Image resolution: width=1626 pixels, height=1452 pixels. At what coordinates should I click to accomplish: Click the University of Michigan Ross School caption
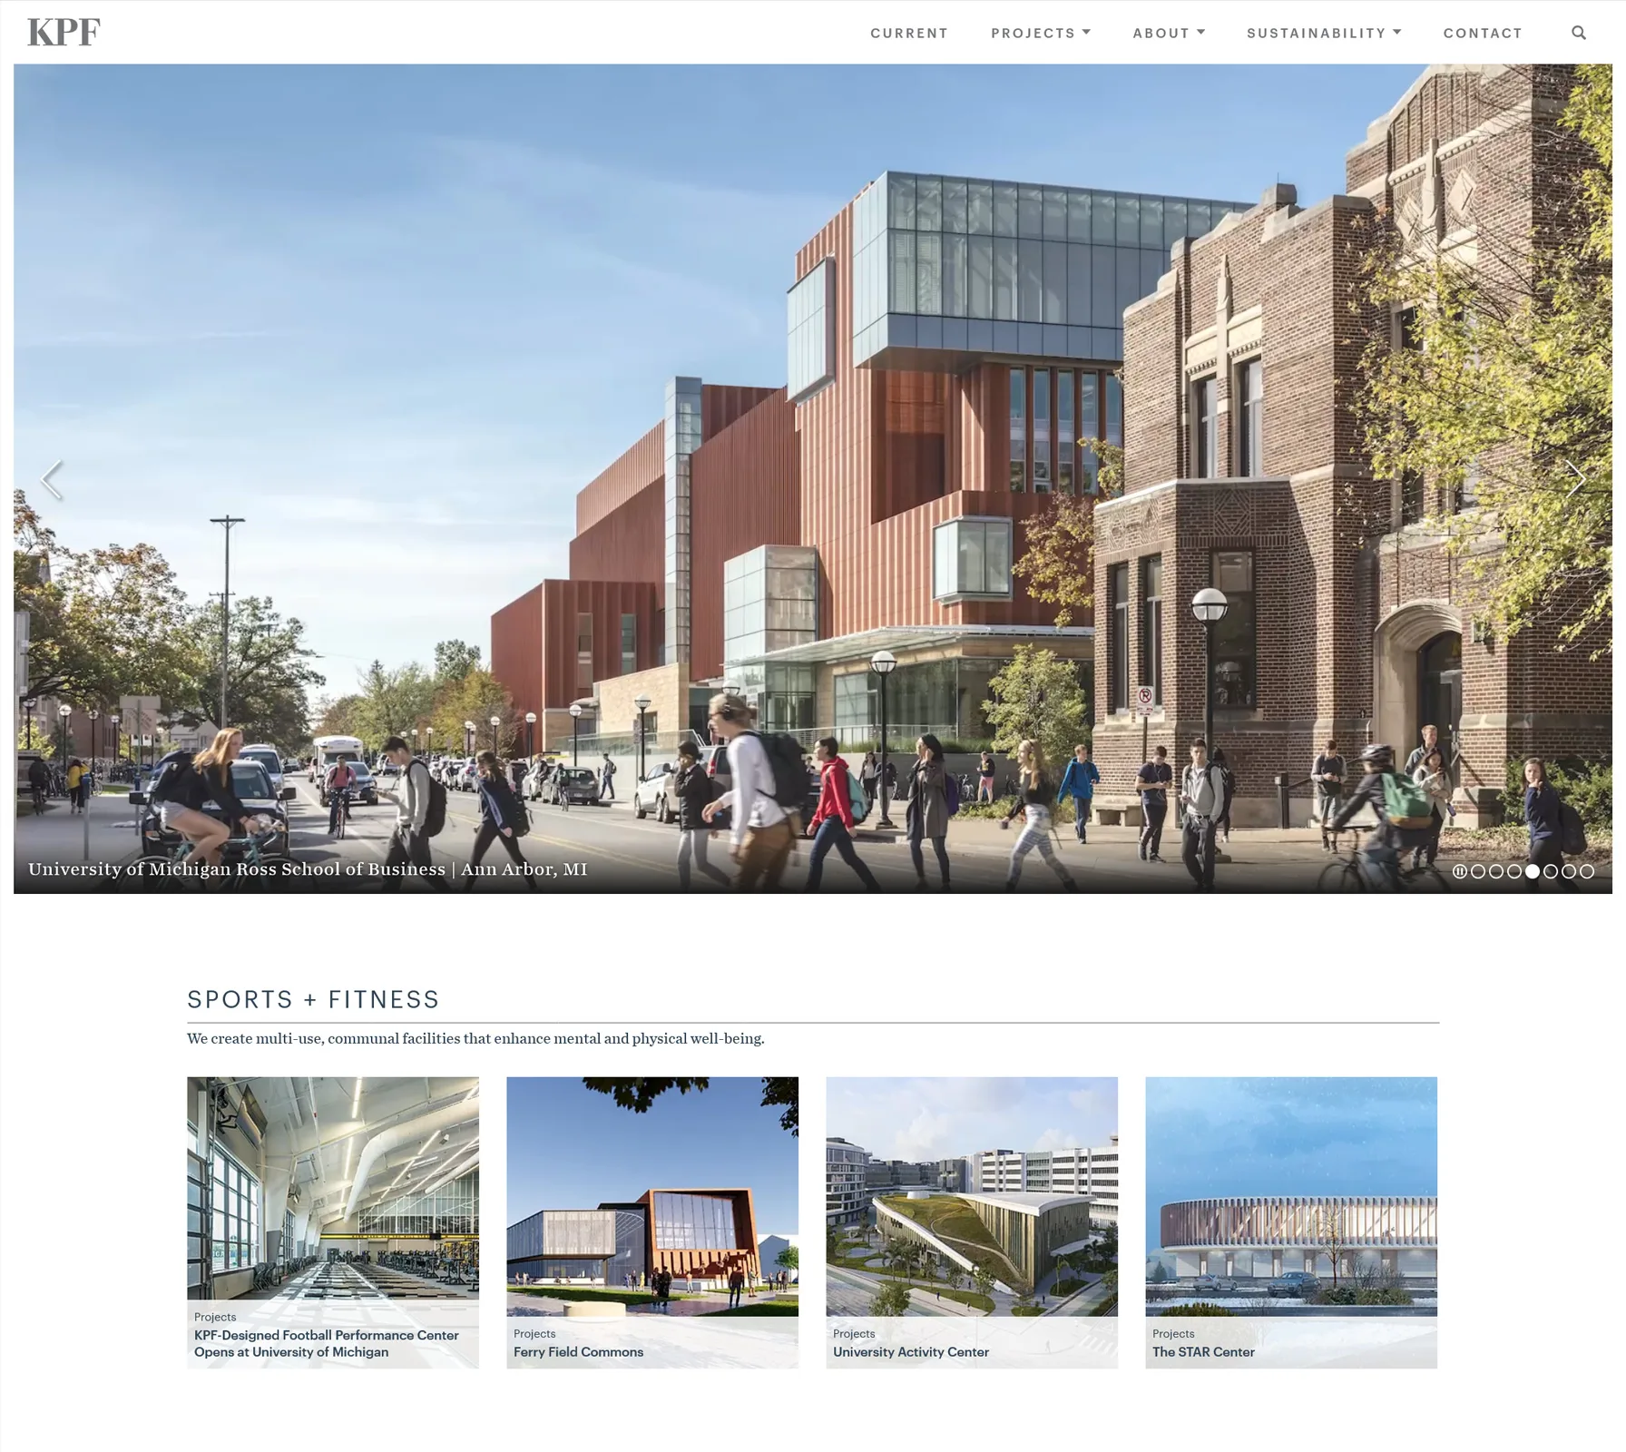[x=308, y=869]
